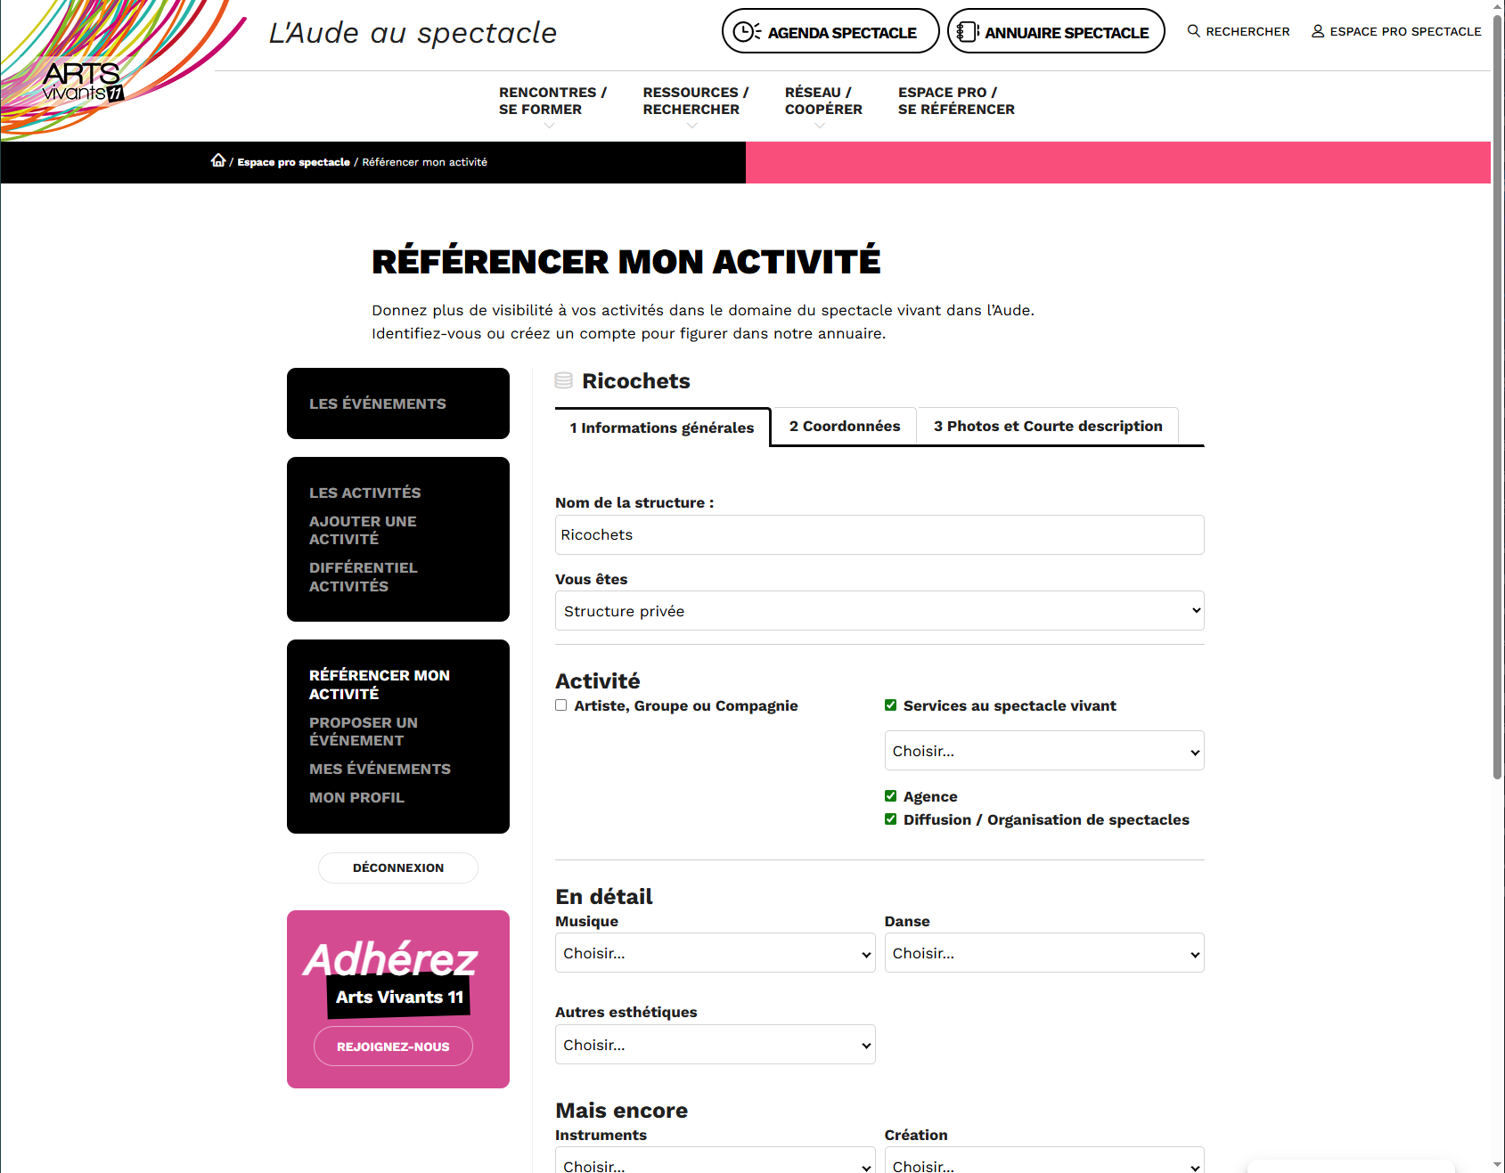
Task: Open the Espace Pro Spectacle link
Action: coord(1396,31)
